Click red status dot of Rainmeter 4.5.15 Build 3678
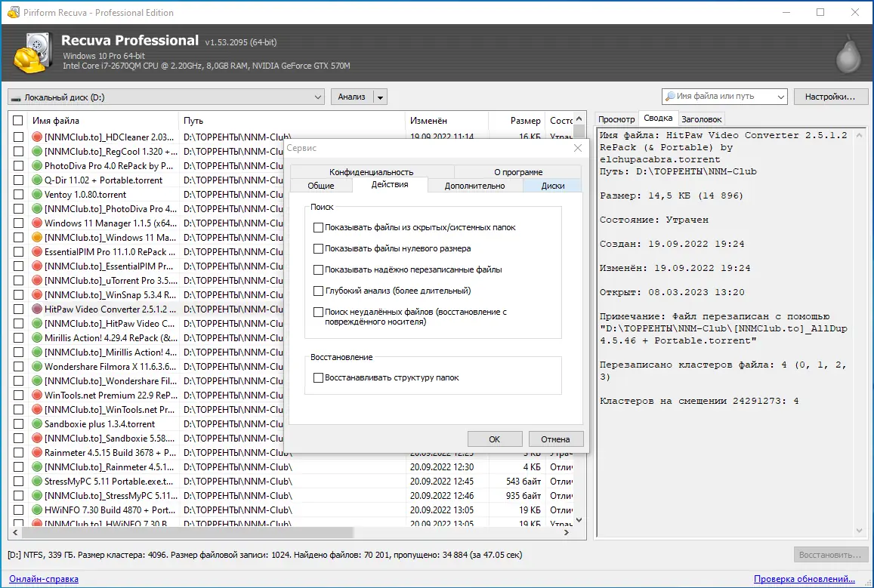Screen dimensions: 874x588 (x=37, y=453)
